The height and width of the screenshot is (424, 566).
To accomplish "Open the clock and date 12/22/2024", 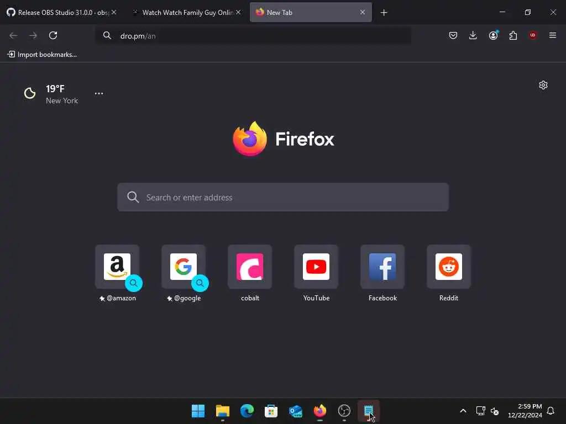I will 525,411.
